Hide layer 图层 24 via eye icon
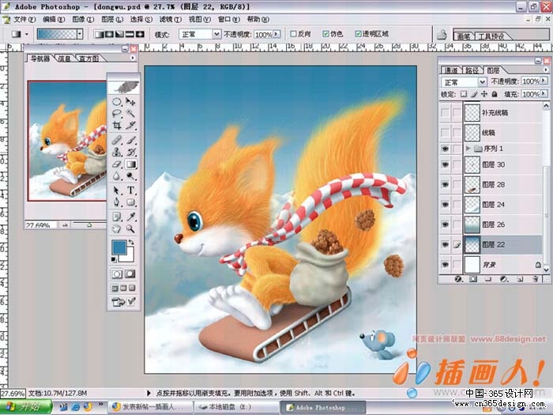Viewport: 553px width, 415px height. [446, 204]
